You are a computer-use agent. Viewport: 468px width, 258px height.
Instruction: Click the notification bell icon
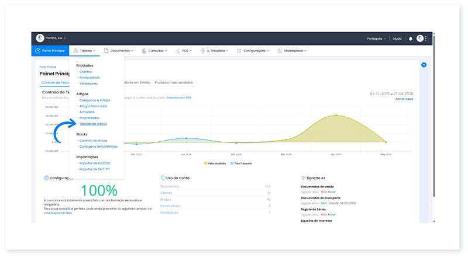tap(411, 39)
